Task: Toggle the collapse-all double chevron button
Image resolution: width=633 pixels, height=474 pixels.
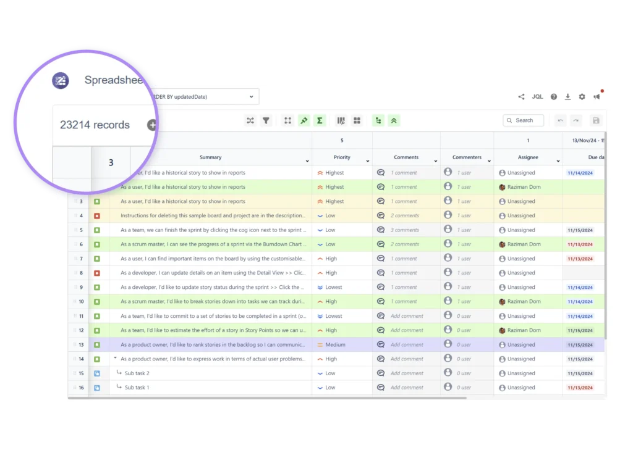Action: click(x=394, y=120)
